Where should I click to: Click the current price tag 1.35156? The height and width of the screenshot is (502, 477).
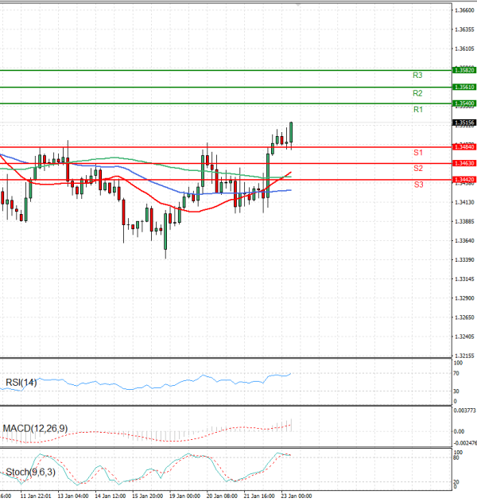464,123
